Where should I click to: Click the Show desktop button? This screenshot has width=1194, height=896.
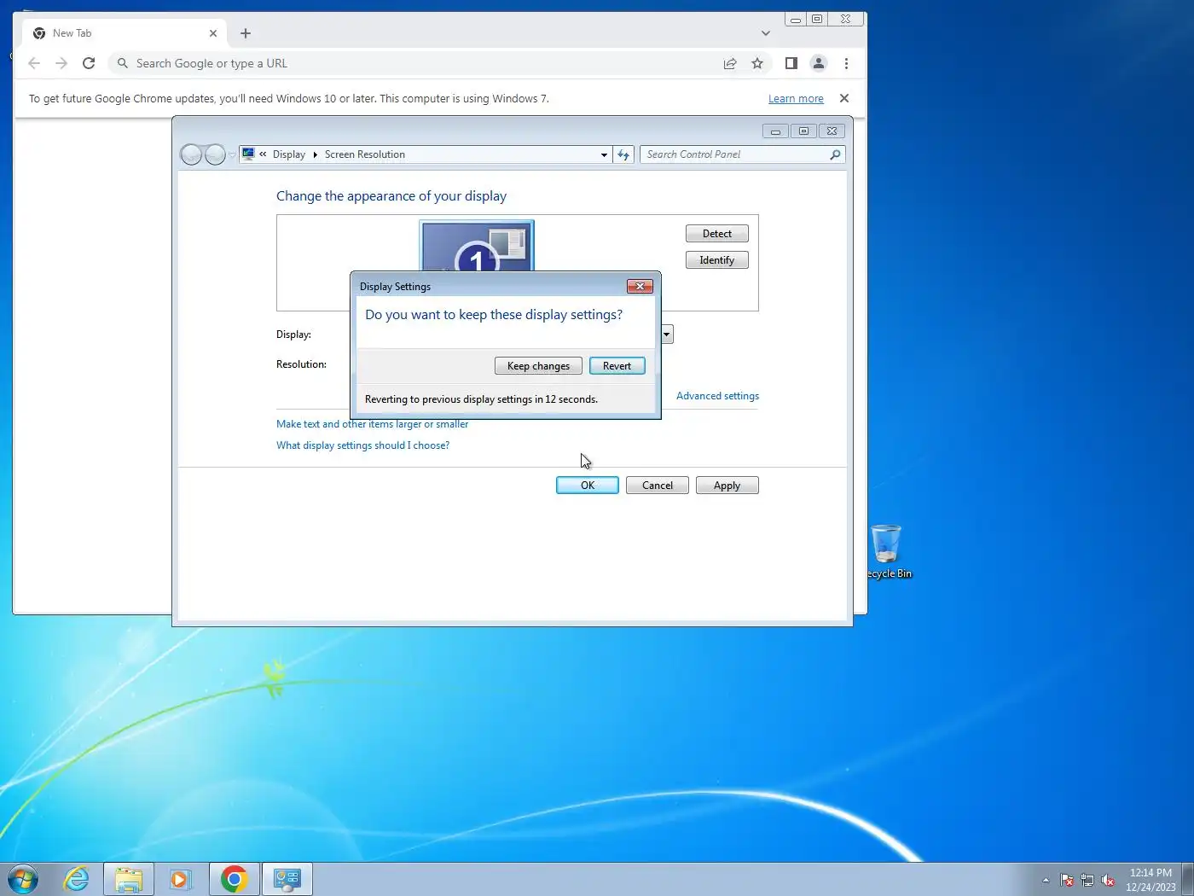[1187, 880]
